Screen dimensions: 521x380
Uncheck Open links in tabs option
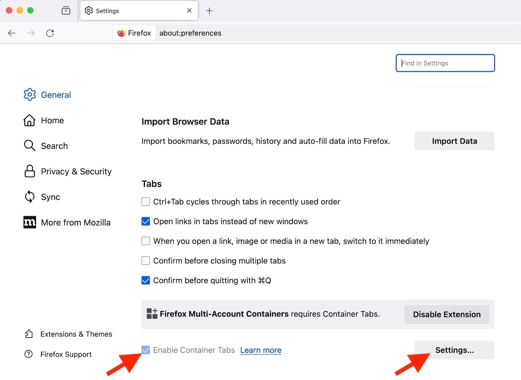tap(146, 221)
